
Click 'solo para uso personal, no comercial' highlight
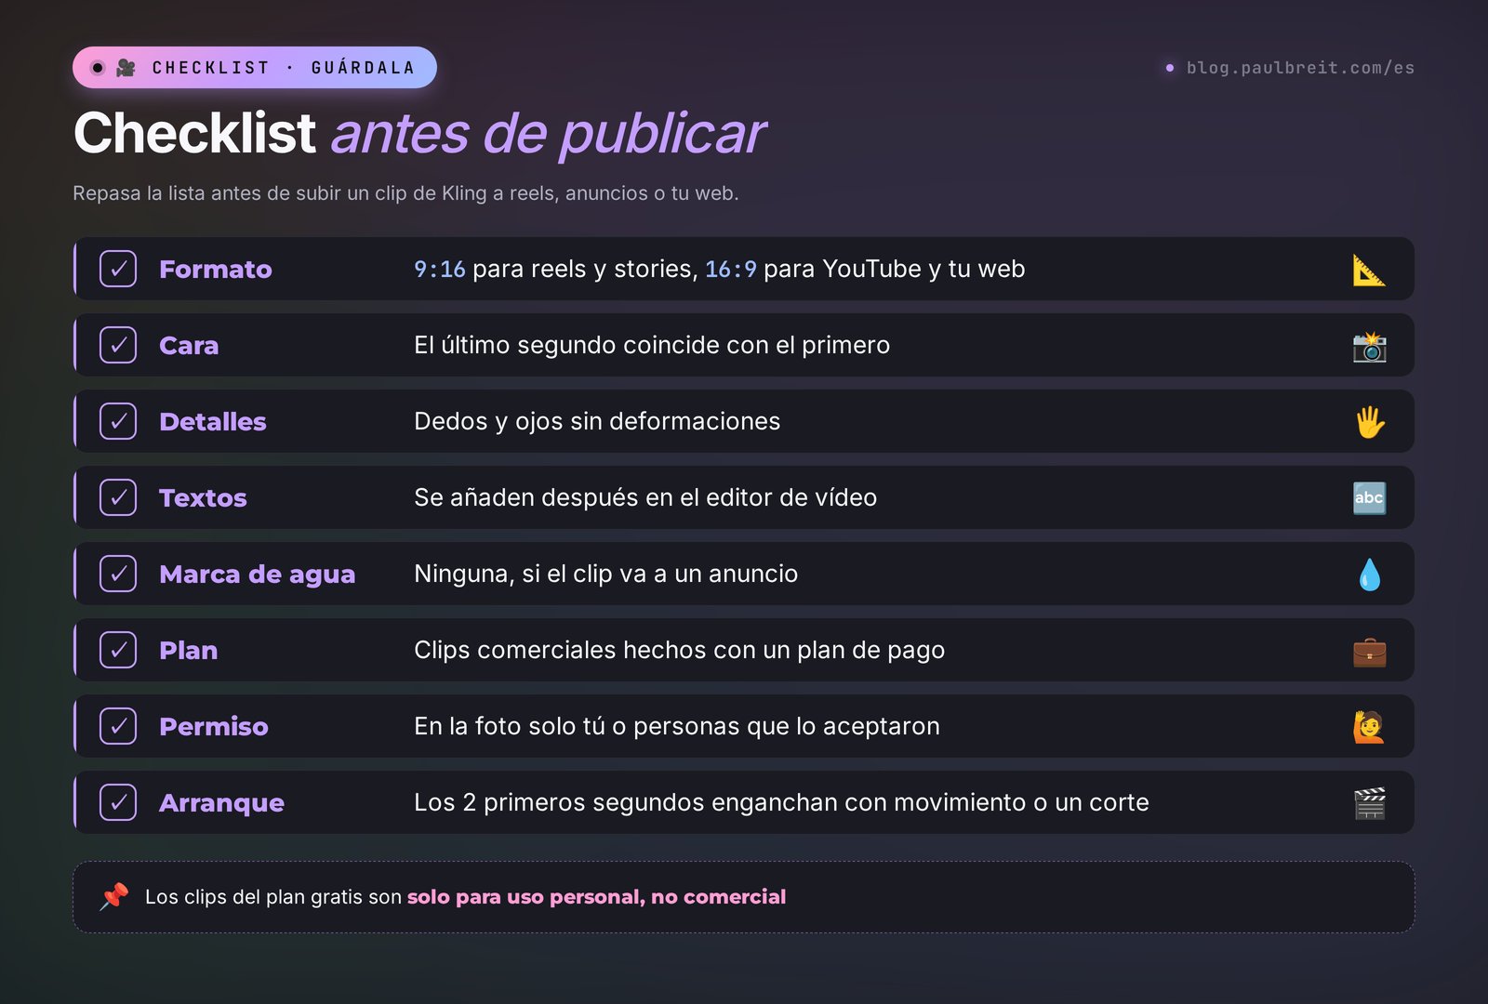[x=596, y=897]
